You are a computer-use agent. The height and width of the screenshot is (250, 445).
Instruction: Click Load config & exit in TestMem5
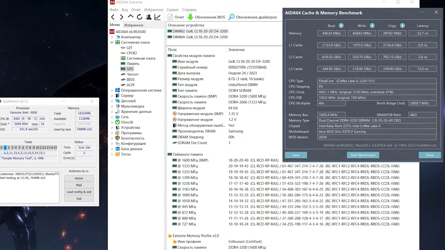[79, 192]
